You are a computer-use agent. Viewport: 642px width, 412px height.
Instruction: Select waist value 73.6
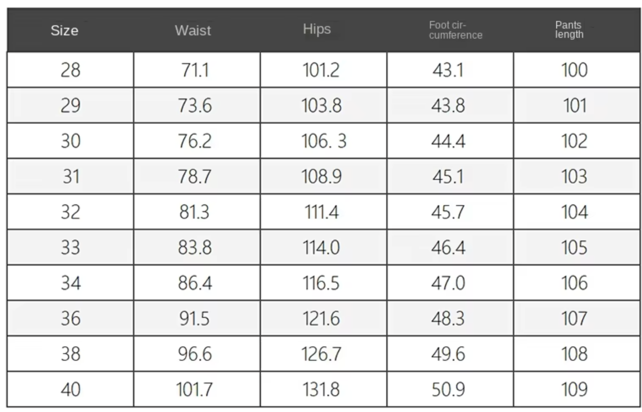point(195,105)
